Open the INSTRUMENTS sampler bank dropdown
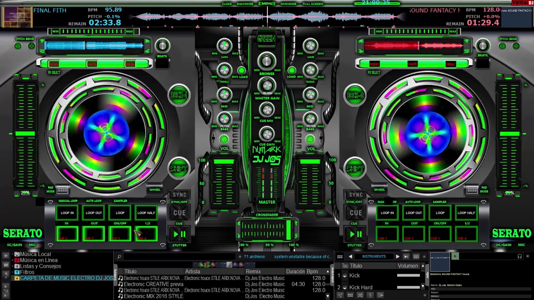This screenshot has width=534, height=300. click(374, 257)
